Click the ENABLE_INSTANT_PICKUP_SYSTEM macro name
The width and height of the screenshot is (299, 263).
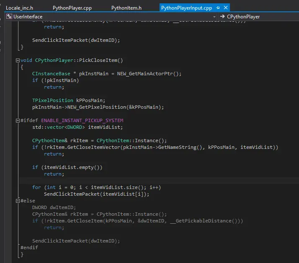82,120
